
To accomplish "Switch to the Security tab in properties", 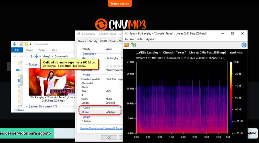I will [93, 41].
